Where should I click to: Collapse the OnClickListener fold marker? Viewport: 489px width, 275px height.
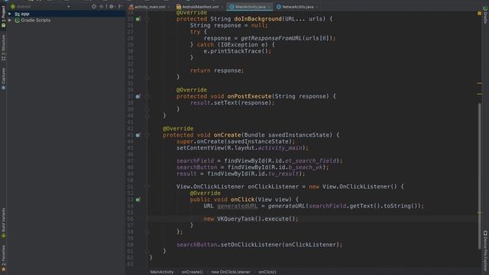point(147,186)
